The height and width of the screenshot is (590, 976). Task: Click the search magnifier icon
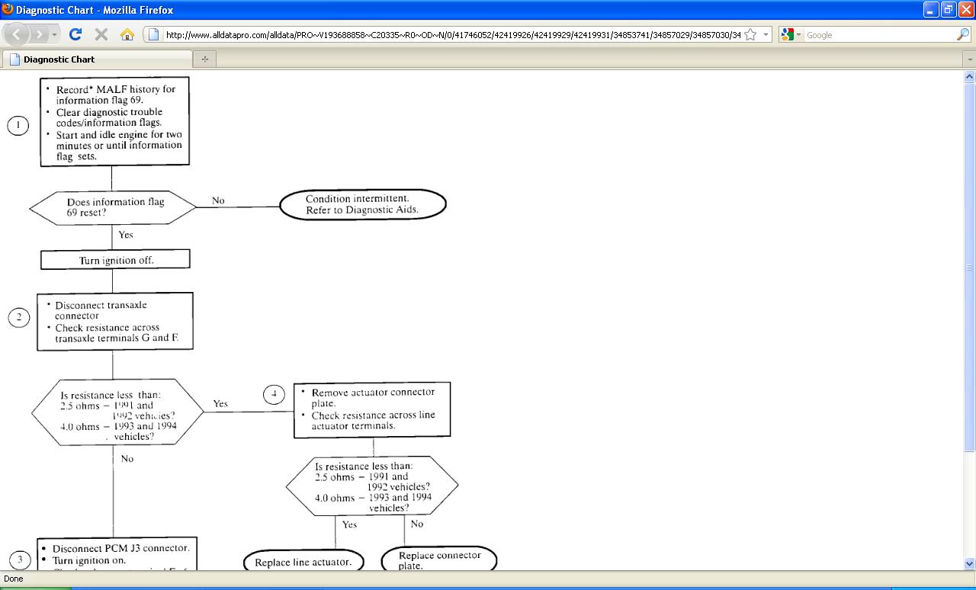pyautogui.click(x=963, y=34)
